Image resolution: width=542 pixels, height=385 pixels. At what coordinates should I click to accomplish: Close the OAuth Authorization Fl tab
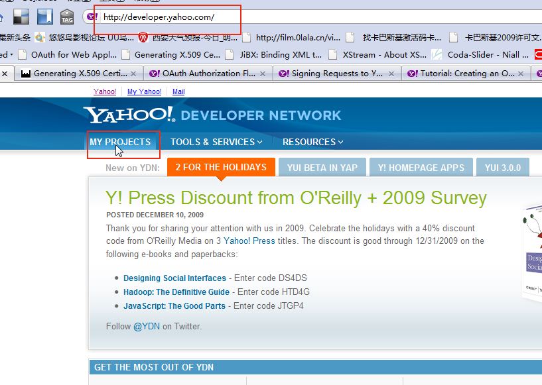[263, 74]
